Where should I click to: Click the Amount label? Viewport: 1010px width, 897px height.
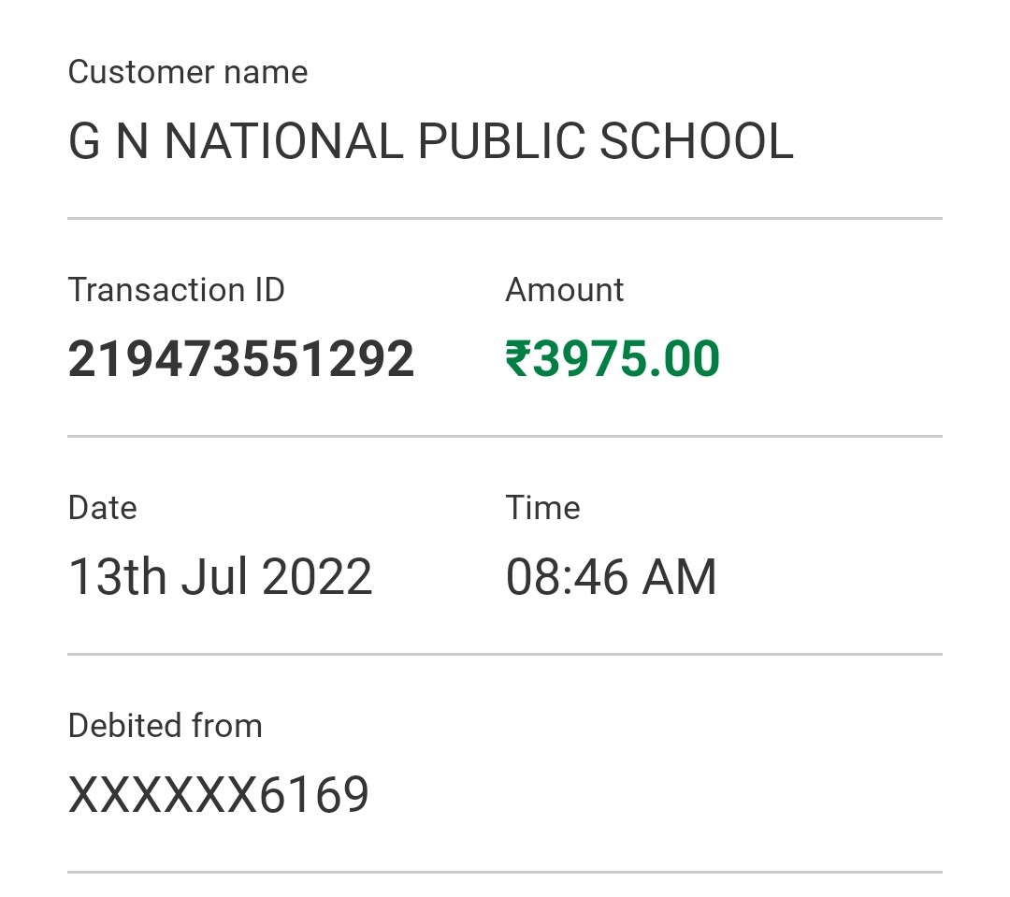point(564,289)
